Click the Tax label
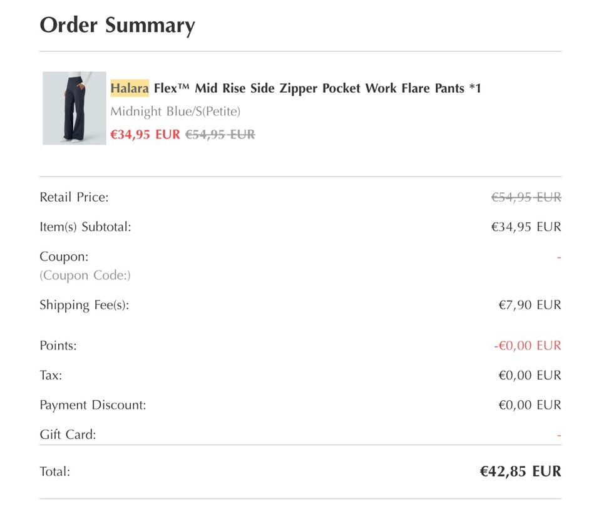 [51, 375]
